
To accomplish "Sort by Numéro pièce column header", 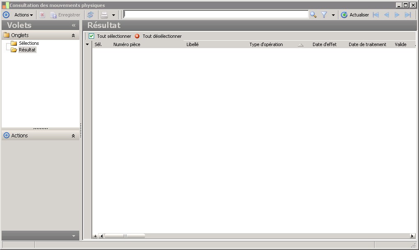I will [127, 45].
